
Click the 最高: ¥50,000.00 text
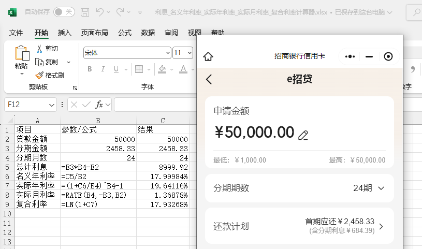pos(357,160)
